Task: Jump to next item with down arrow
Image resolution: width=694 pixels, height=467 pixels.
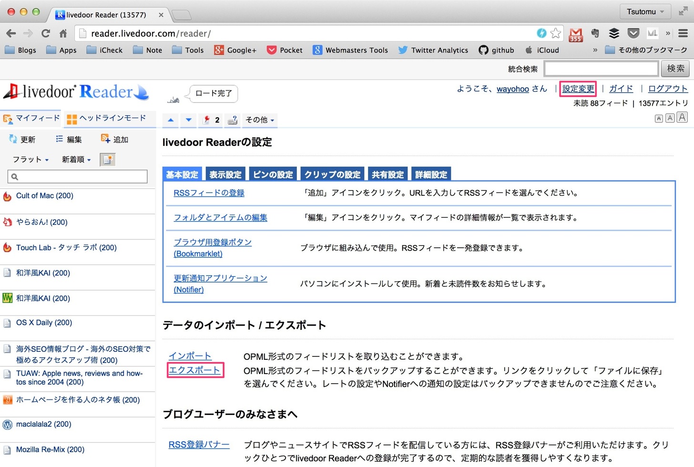Action: [x=189, y=120]
